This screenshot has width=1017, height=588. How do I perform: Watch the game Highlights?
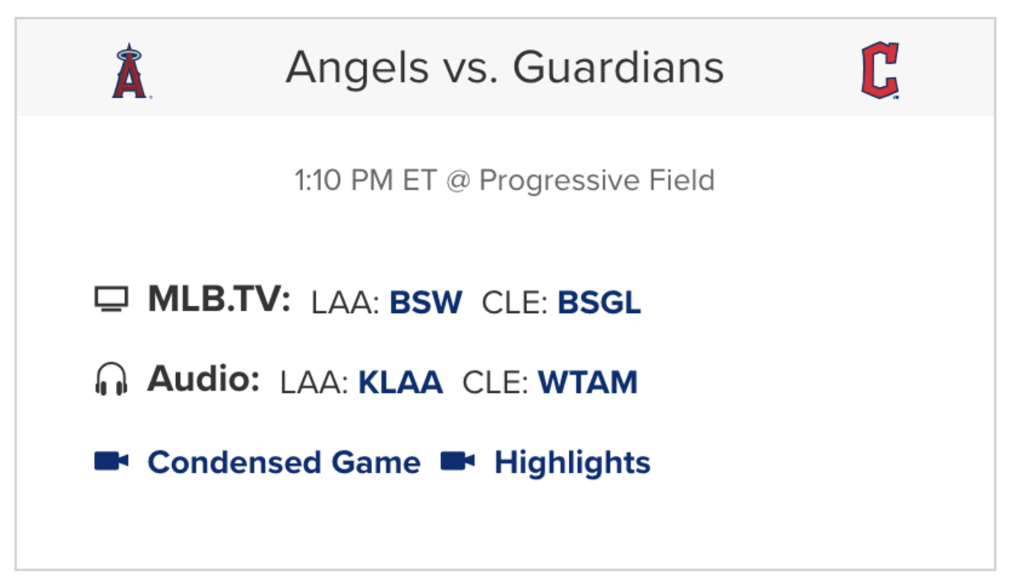pos(572,462)
